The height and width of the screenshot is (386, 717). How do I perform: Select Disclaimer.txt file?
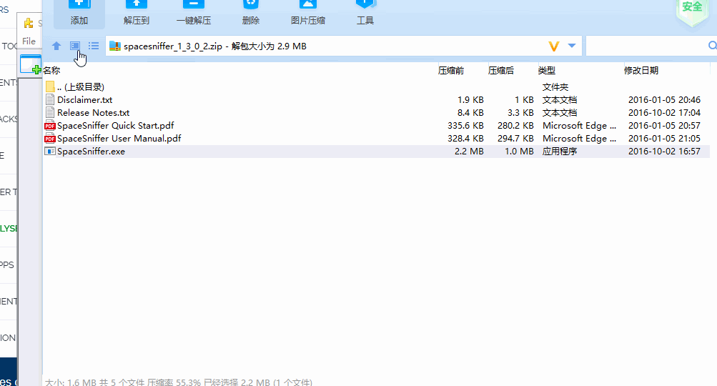84,99
